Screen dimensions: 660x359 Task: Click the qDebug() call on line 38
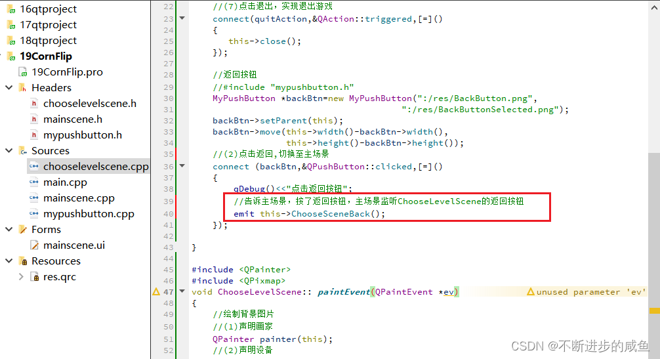tap(254, 188)
